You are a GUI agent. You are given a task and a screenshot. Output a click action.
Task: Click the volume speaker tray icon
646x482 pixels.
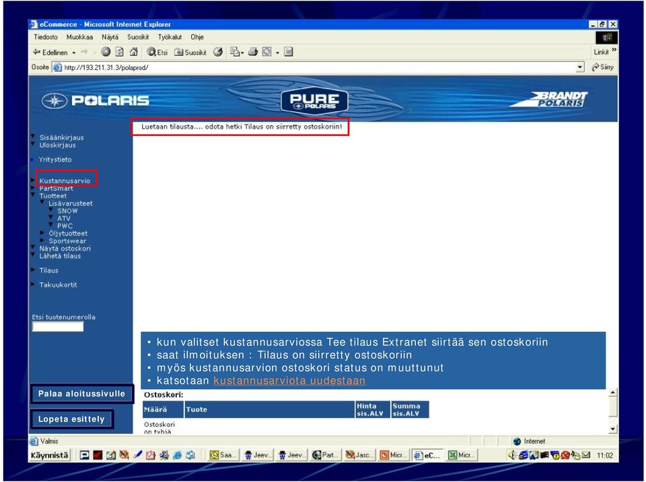(512, 455)
